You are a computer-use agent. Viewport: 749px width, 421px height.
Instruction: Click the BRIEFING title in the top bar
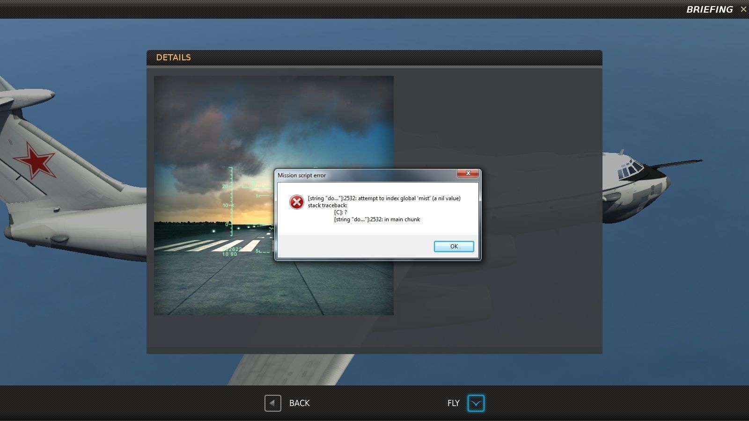[710, 8]
